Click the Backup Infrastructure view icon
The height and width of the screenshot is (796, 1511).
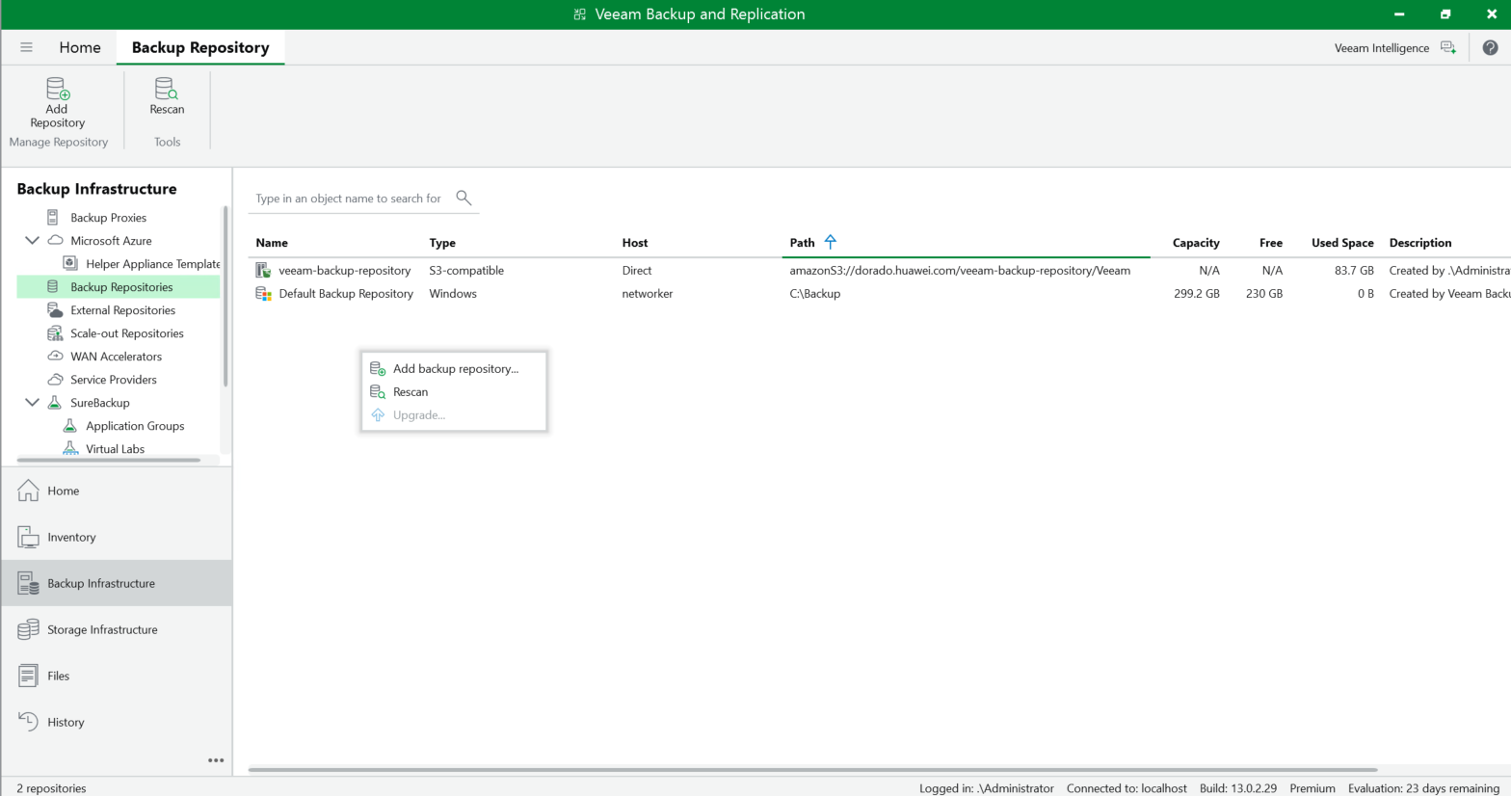coord(29,583)
